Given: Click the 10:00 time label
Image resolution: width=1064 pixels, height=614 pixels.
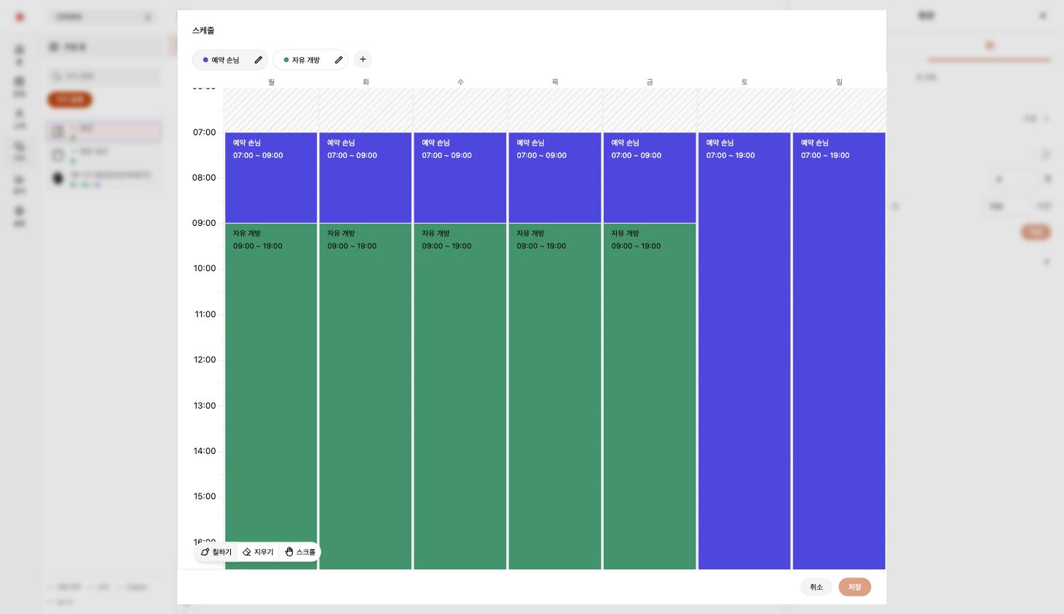Looking at the screenshot, I should point(205,268).
